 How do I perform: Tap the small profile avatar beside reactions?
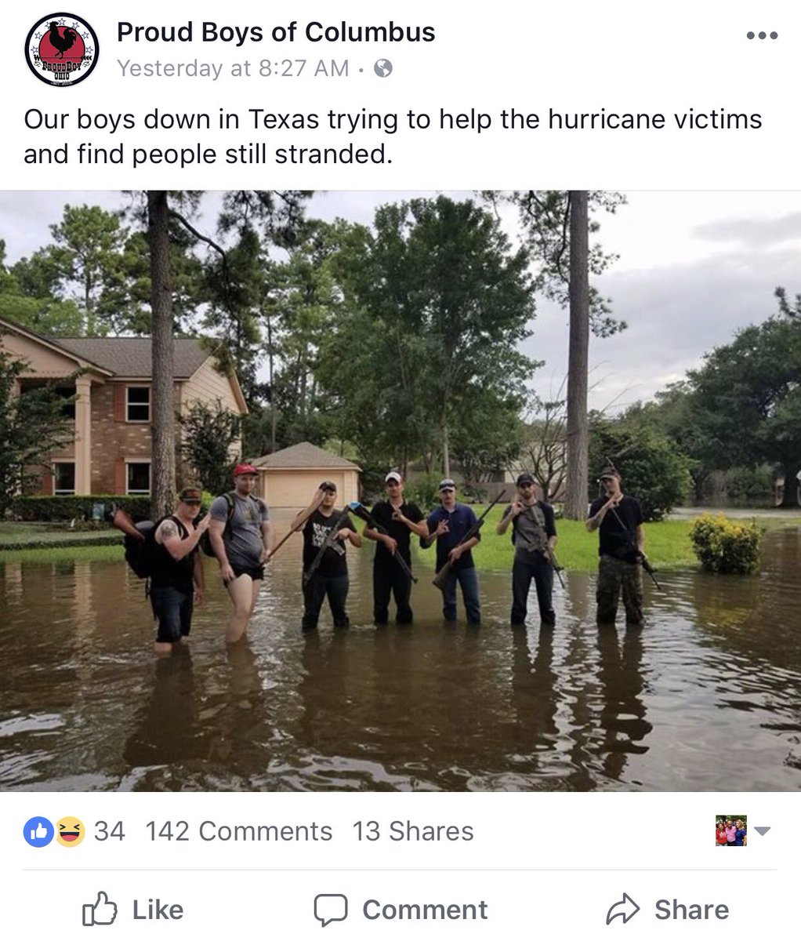[731, 831]
